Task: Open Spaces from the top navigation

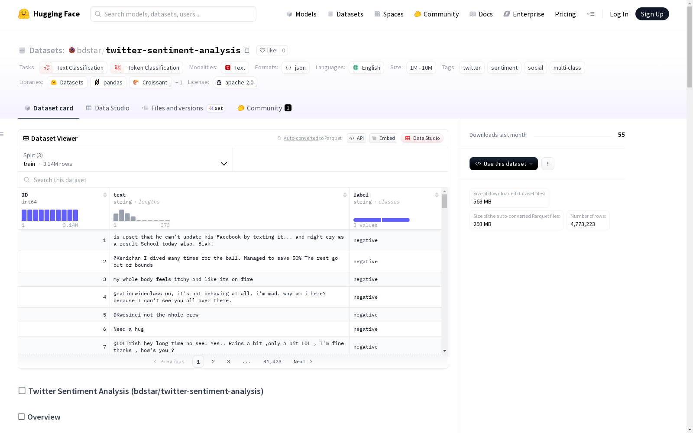Action: [389, 14]
